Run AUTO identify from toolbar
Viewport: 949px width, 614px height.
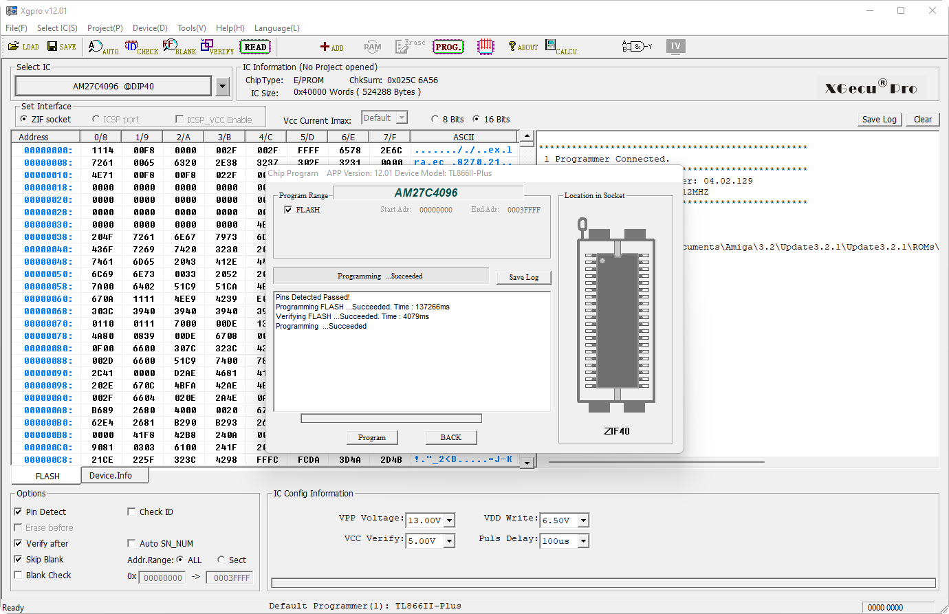[103, 47]
